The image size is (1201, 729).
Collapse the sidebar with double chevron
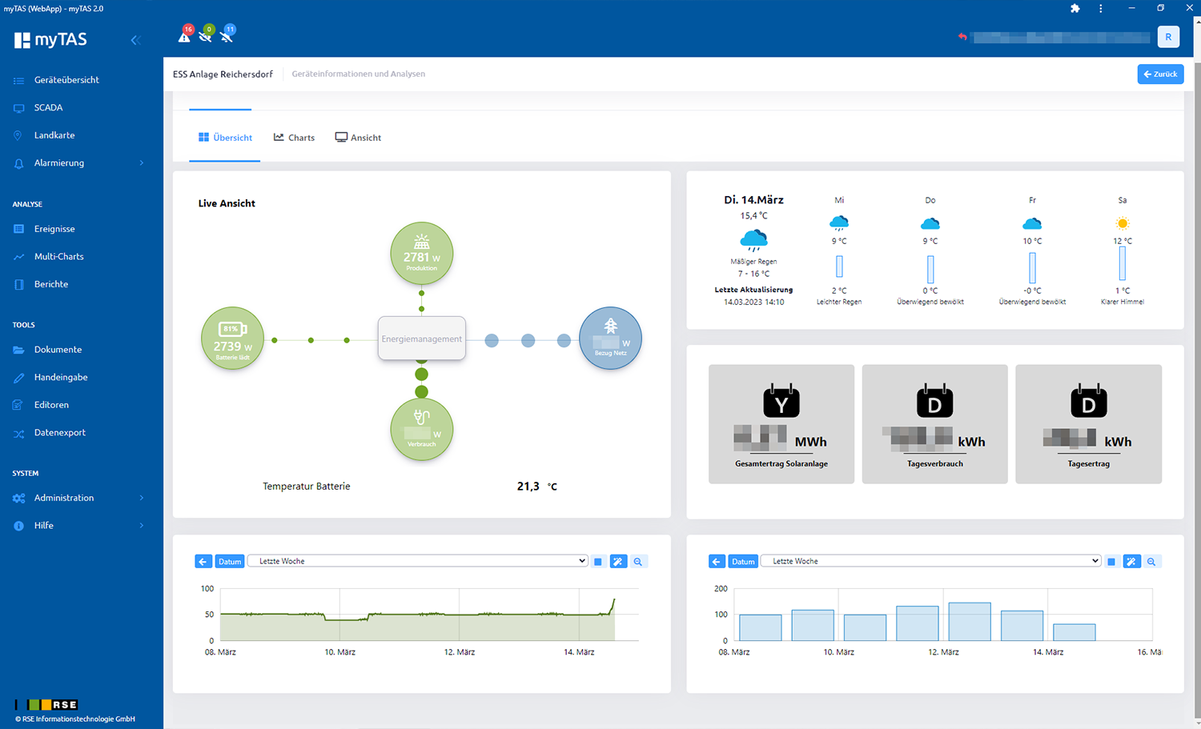click(135, 40)
